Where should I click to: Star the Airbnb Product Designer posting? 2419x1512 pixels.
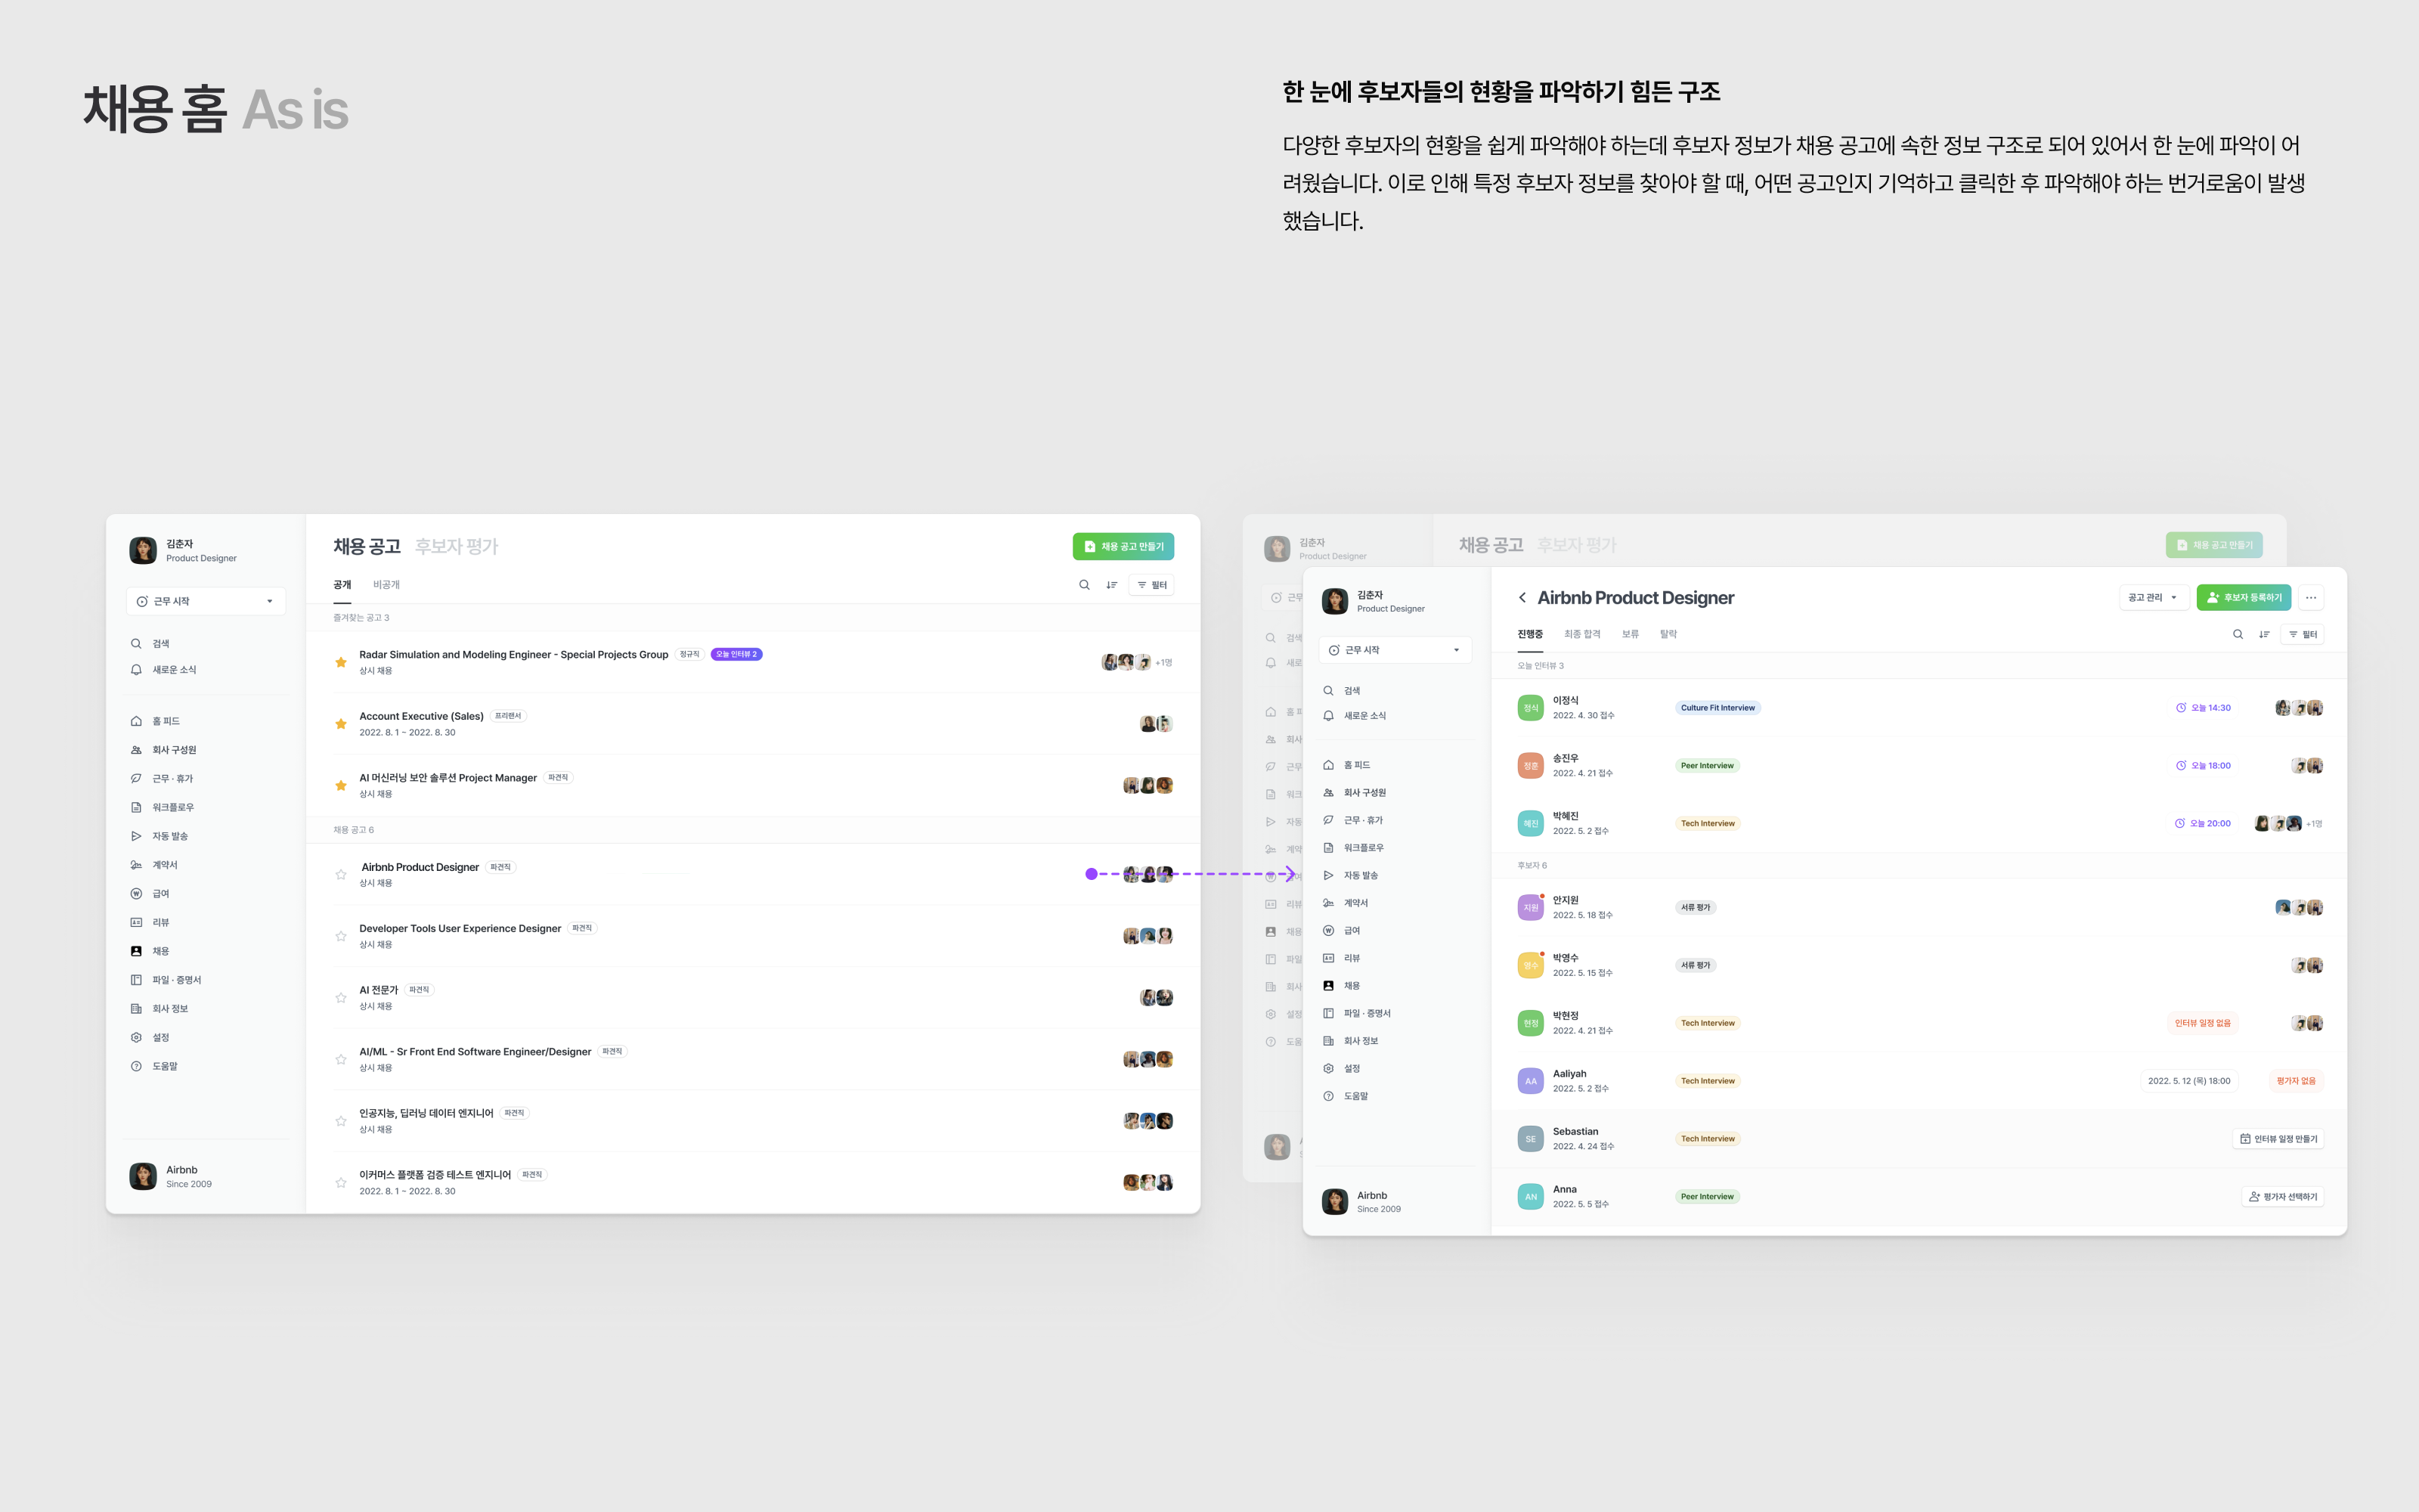click(x=341, y=875)
